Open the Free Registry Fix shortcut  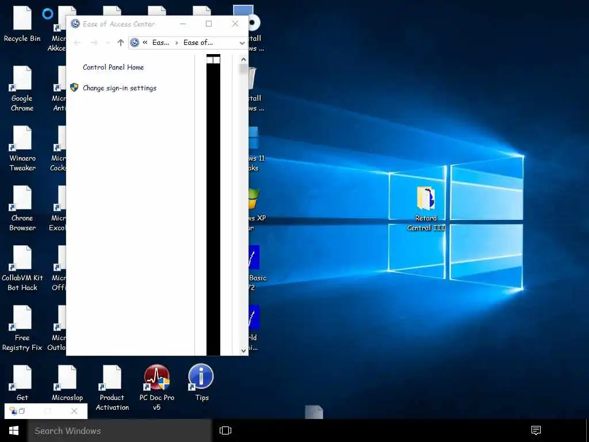pyautogui.click(x=22, y=327)
